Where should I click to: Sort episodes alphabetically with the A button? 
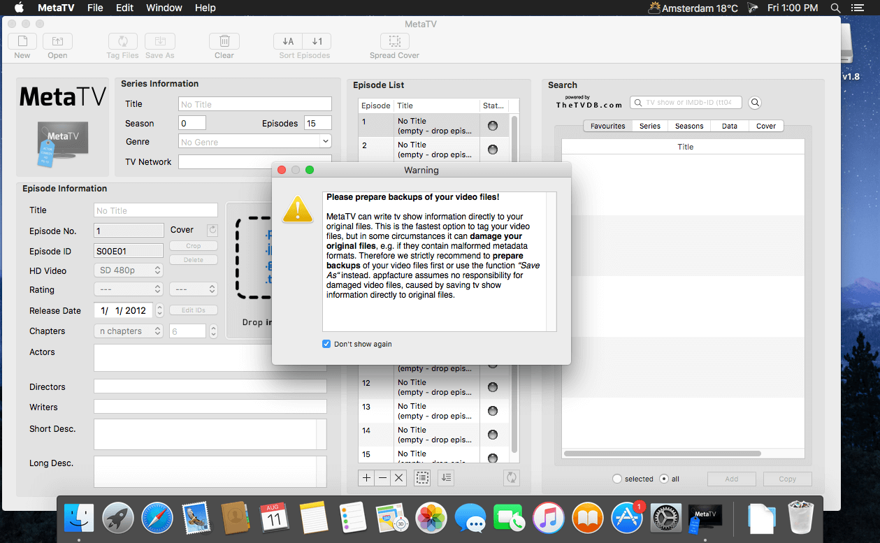point(288,41)
